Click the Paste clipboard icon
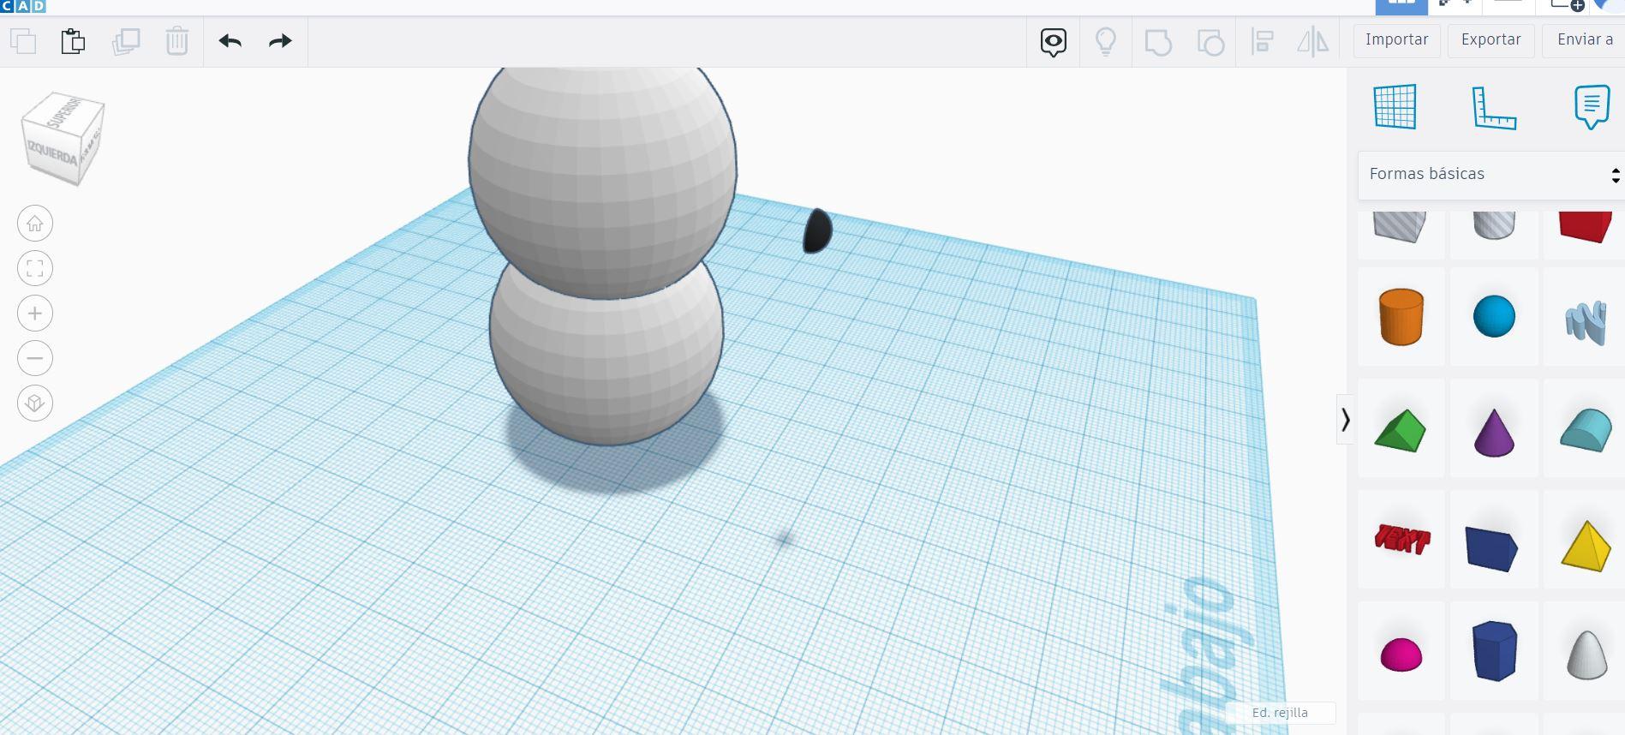The image size is (1625, 735). tap(73, 41)
